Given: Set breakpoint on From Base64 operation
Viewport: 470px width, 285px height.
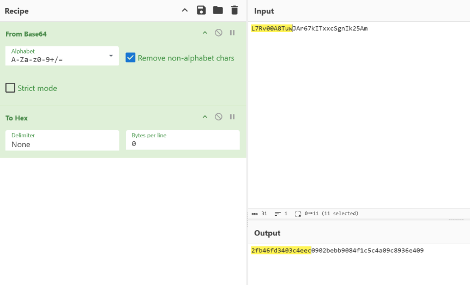Looking at the screenshot, I should [232, 33].
